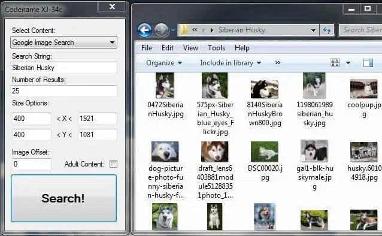Click the Number of Results field
The image size is (382, 236).
tap(63, 91)
